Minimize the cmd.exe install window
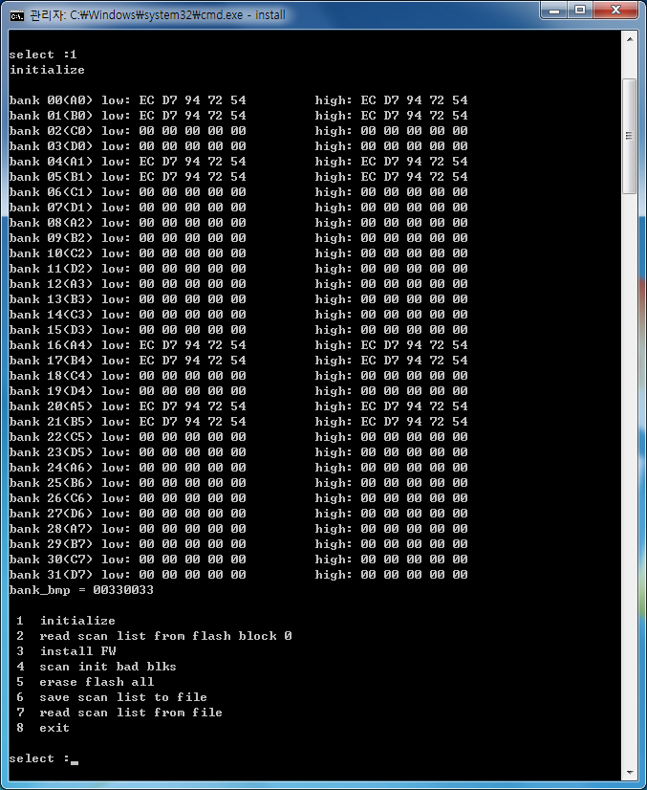647x790 pixels. click(x=554, y=11)
